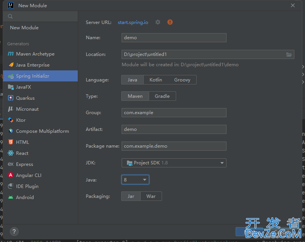Click the Java Enterprise label text
305x242 pixels.
click(x=33, y=65)
